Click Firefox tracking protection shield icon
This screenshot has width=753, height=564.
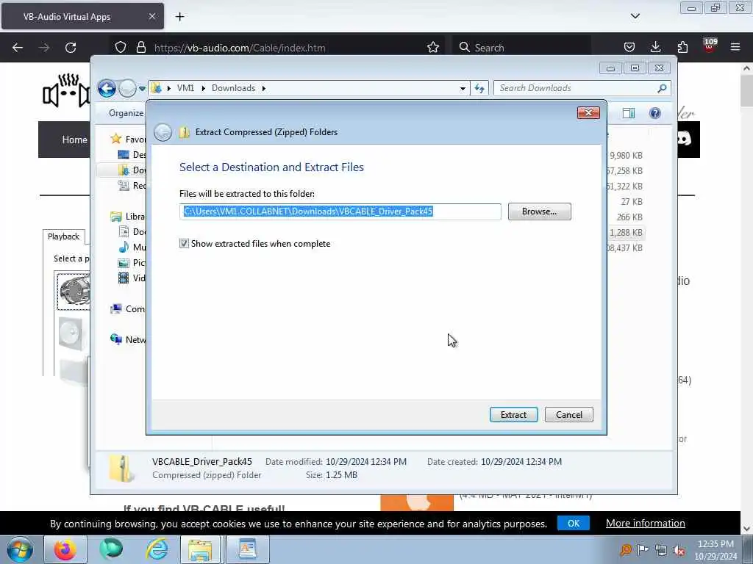(121, 48)
